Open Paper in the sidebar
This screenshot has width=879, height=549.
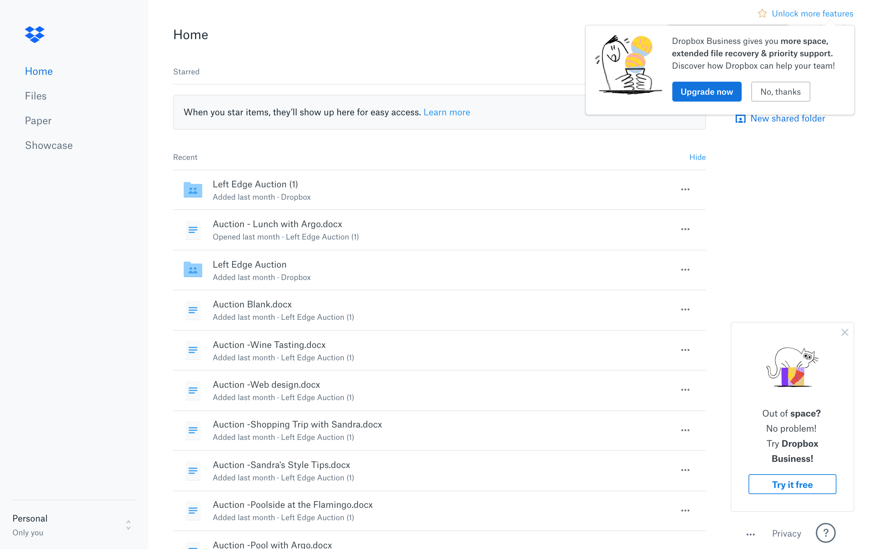click(38, 120)
